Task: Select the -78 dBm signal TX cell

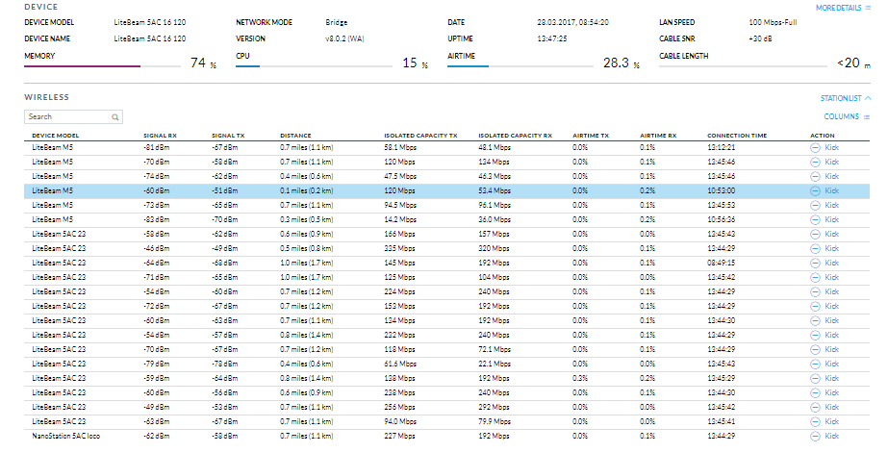Action: [225, 365]
